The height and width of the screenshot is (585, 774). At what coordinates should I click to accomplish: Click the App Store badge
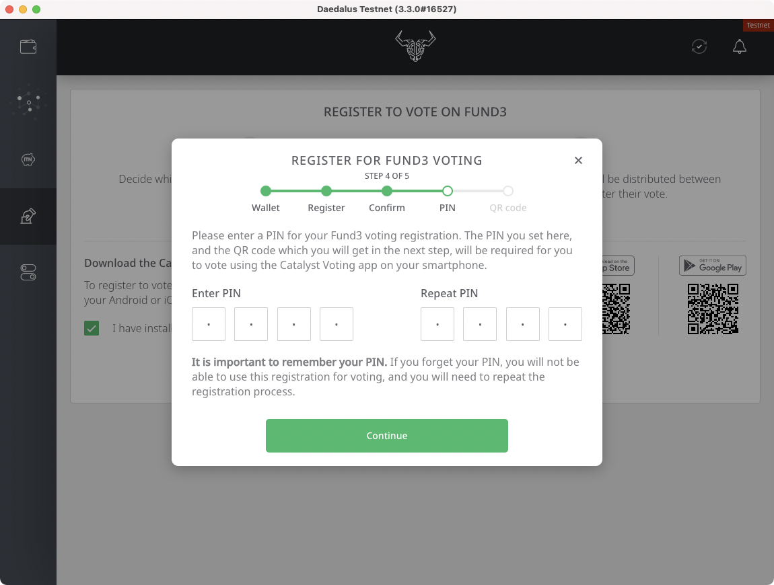pyautogui.click(x=618, y=266)
